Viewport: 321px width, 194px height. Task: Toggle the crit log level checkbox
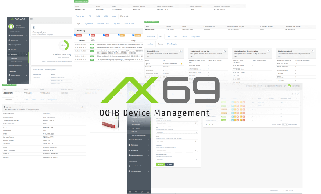(104, 35)
